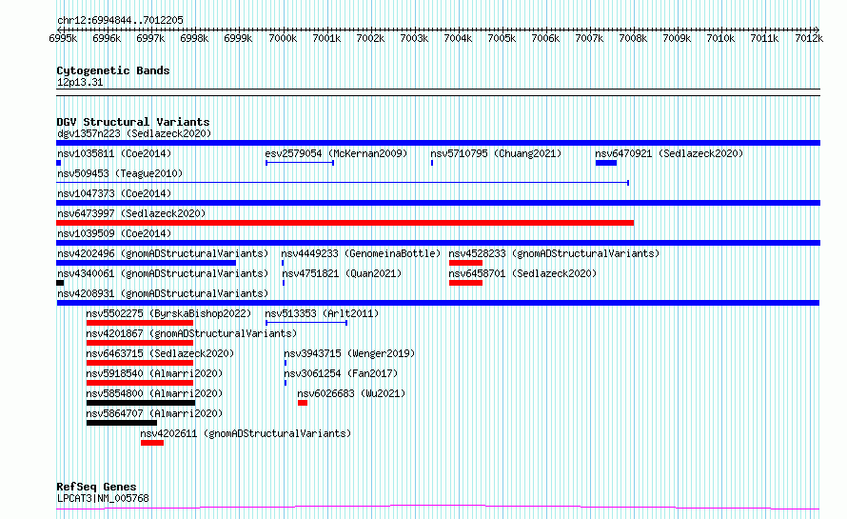Select the nsv1035811 (Coe2014) variant label
The width and height of the screenshot is (847, 519).
coord(114,153)
